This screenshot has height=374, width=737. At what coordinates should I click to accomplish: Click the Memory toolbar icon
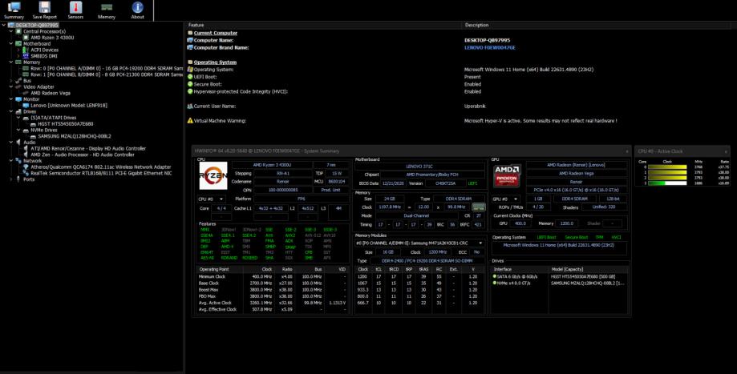(106, 10)
